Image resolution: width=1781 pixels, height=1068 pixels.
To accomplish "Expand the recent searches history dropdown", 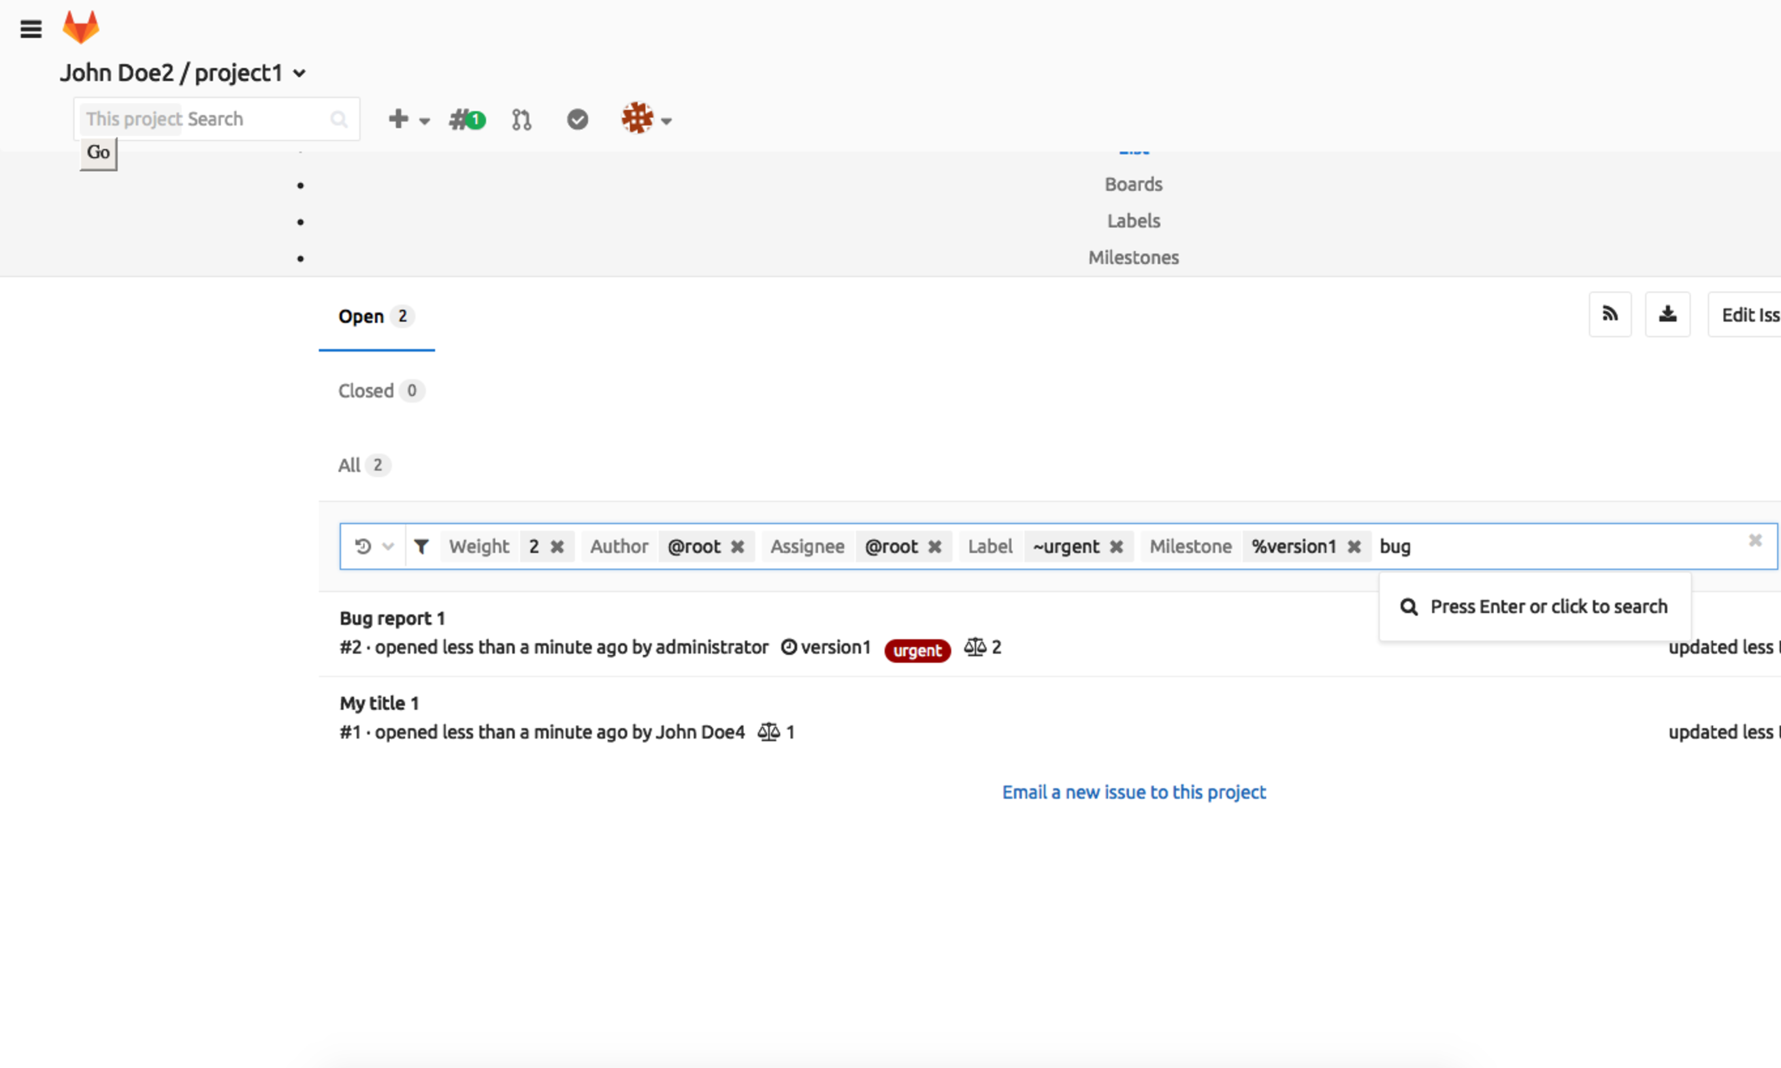I will [373, 547].
